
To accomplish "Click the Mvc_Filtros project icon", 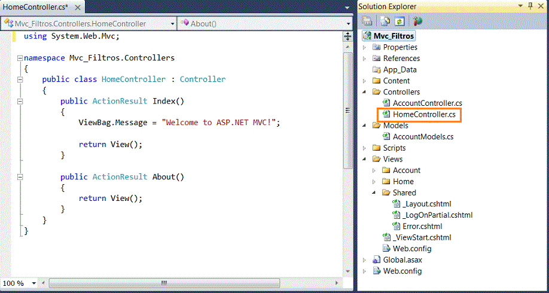I will point(367,36).
